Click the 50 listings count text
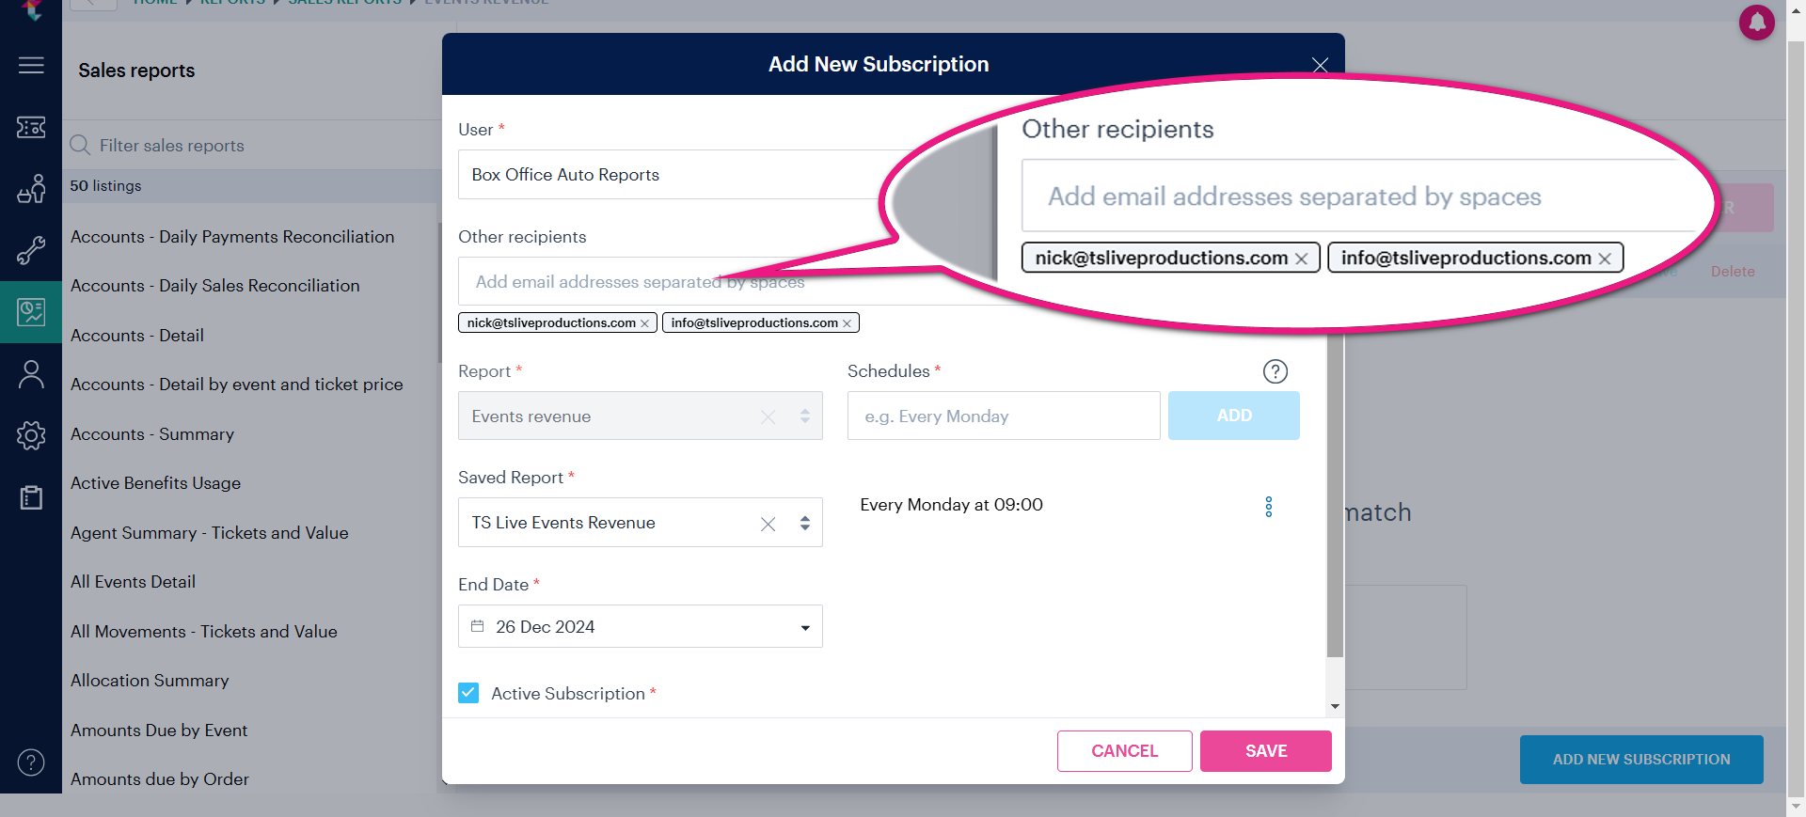1806x817 pixels. click(x=105, y=186)
